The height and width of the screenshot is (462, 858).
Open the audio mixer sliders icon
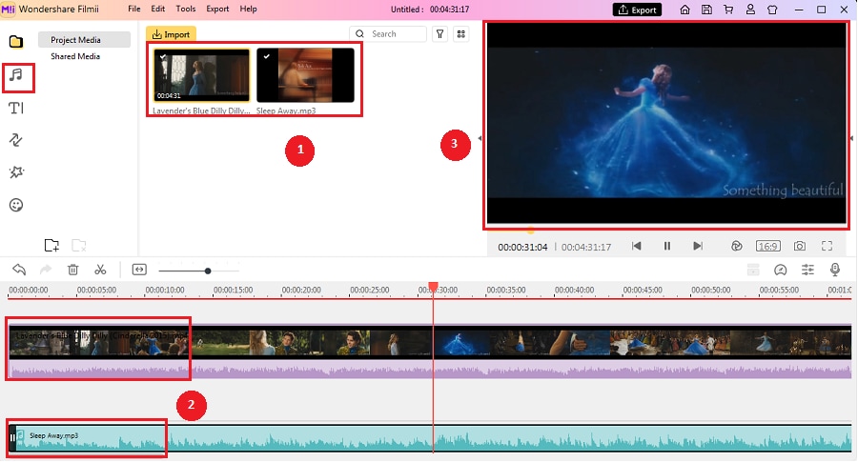tap(807, 270)
